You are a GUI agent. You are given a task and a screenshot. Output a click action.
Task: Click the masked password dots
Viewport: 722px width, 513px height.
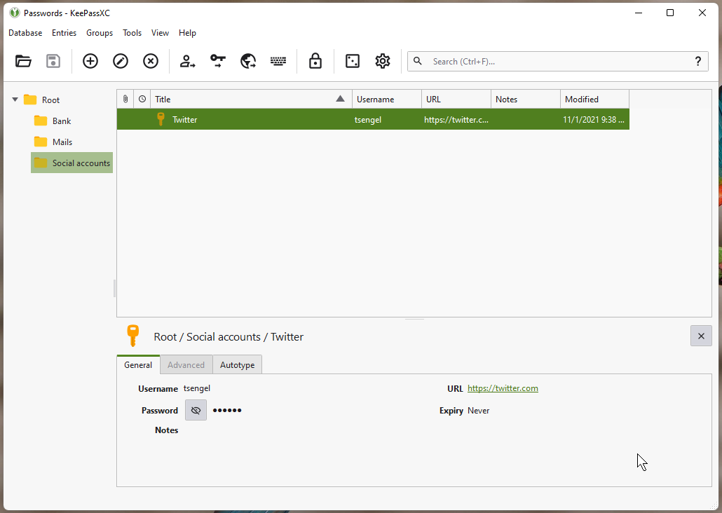click(227, 410)
